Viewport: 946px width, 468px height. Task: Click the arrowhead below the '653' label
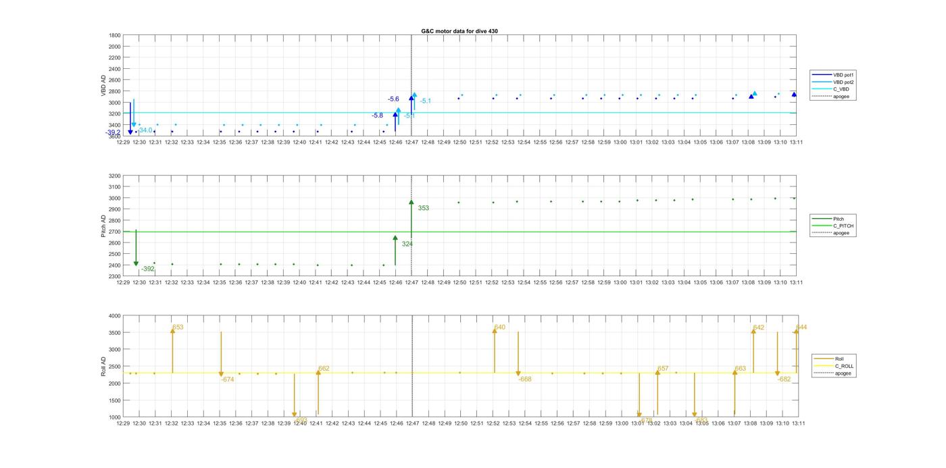(x=172, y=331)
